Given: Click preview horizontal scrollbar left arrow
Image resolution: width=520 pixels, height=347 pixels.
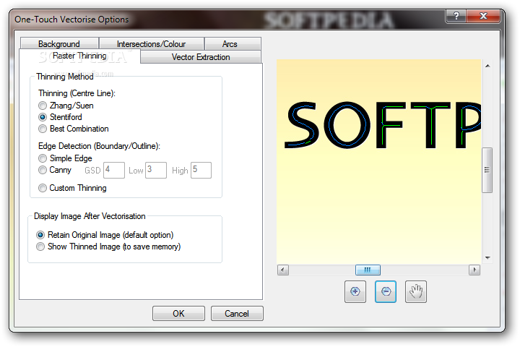Looking at the screenshot, I should pyautogui.click(x=283, y=270).
